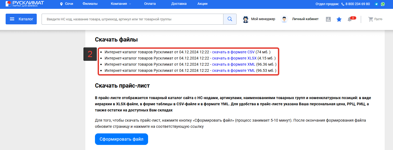Open the comparison bar chart icon
393x150 pixels.
pyautogui.click(x=328, y=19)
